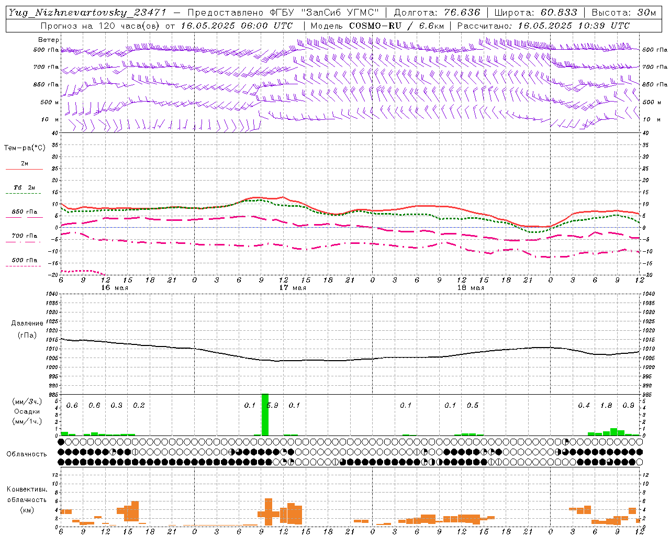Click the dashed Td 2м legend line
Image resolution: width=670 pixels, height=536 pixels.
click(24, 193)
